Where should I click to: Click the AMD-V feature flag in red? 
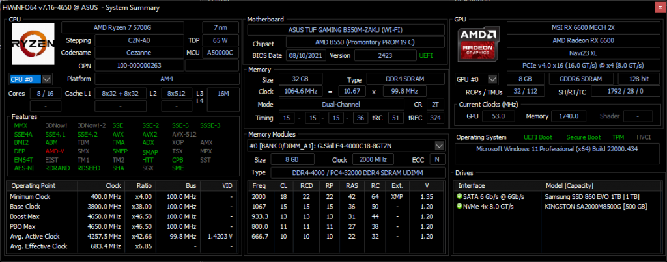[x=53, y=151]
